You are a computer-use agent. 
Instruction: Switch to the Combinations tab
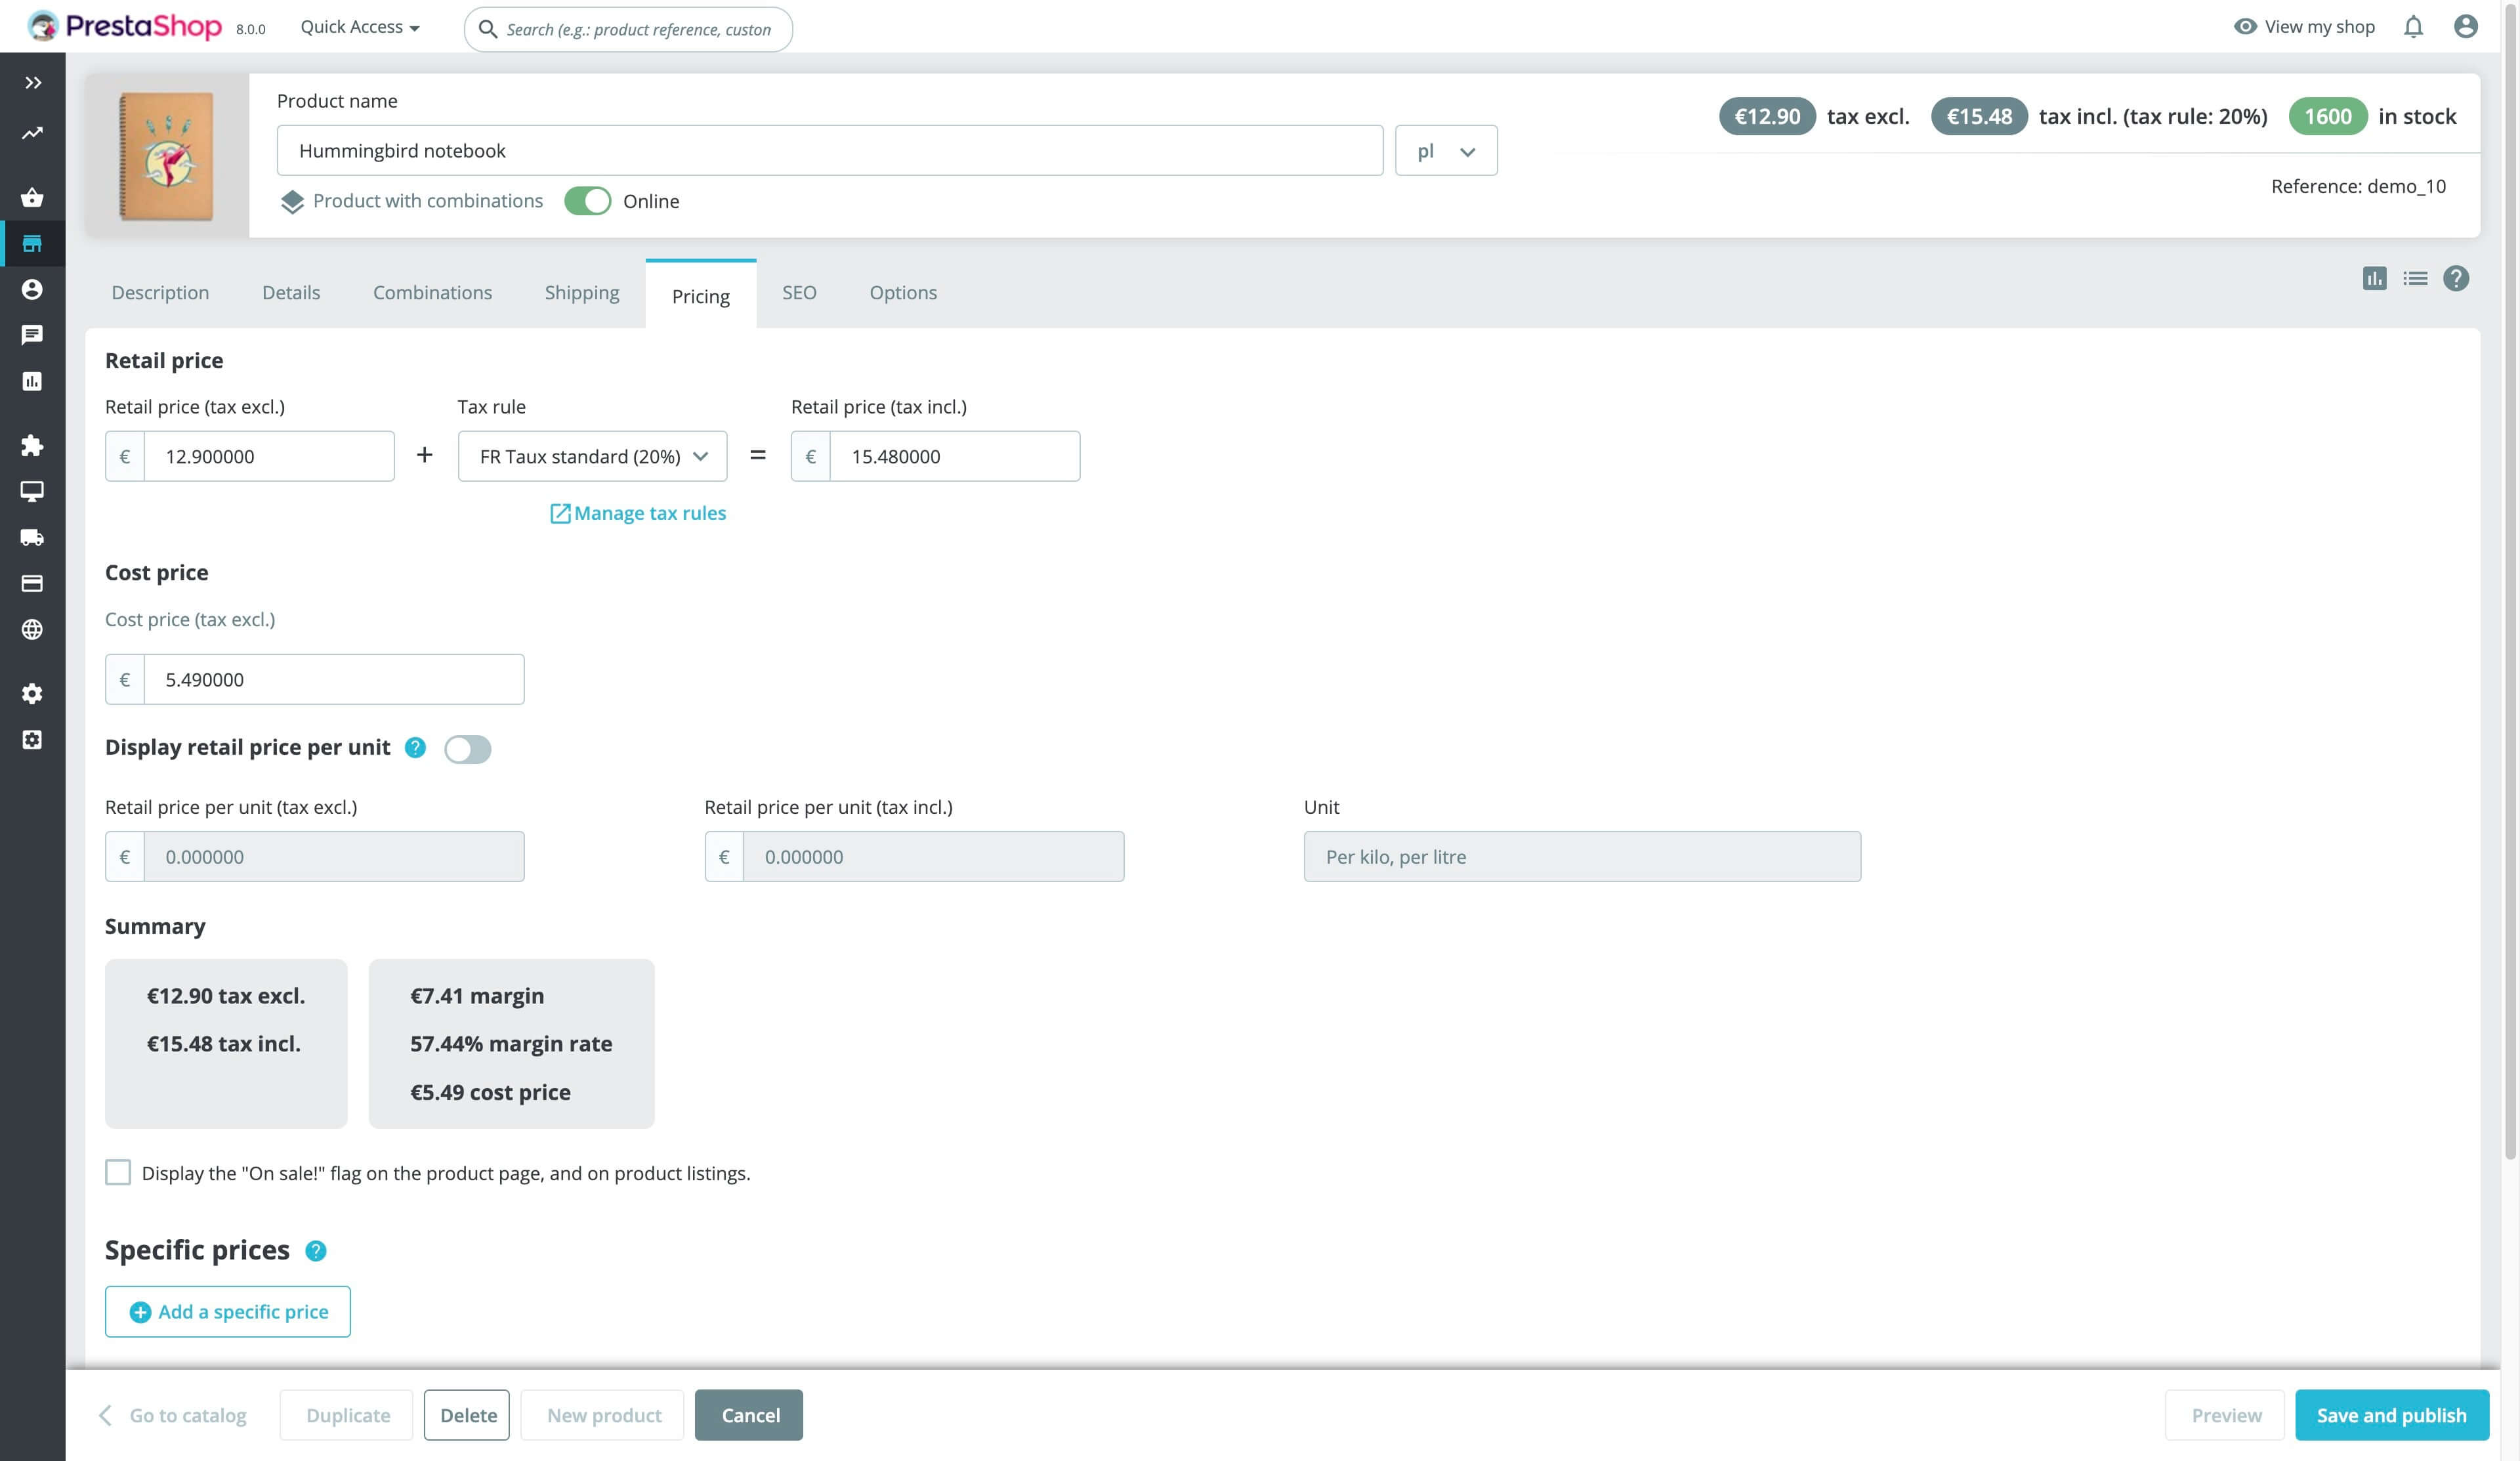point(432,292)
